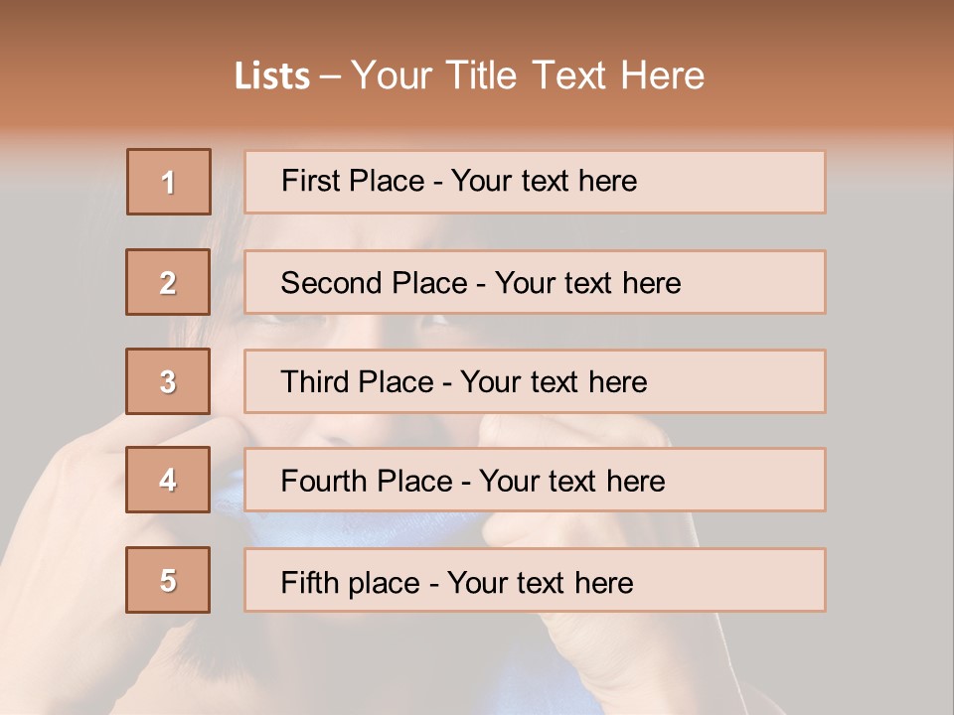This screenshot has height=715, width=954.
Task: Click the number 5 box
Action: (168, 580)
